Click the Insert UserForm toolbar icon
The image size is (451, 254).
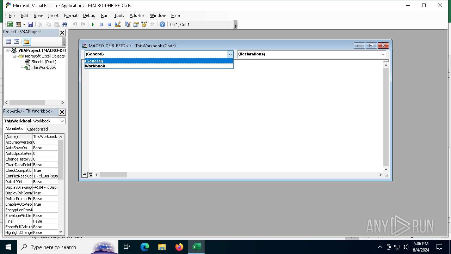point(18,24)
